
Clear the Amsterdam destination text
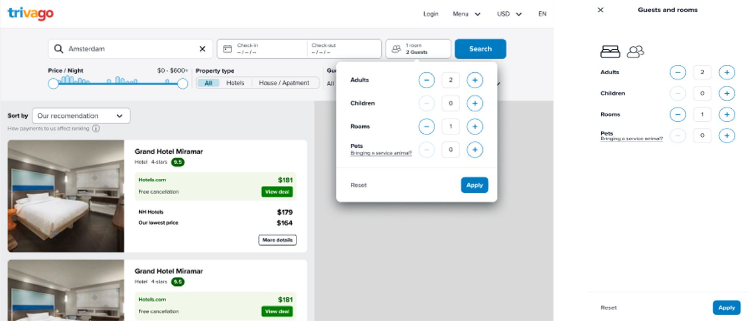pos(203,49)
